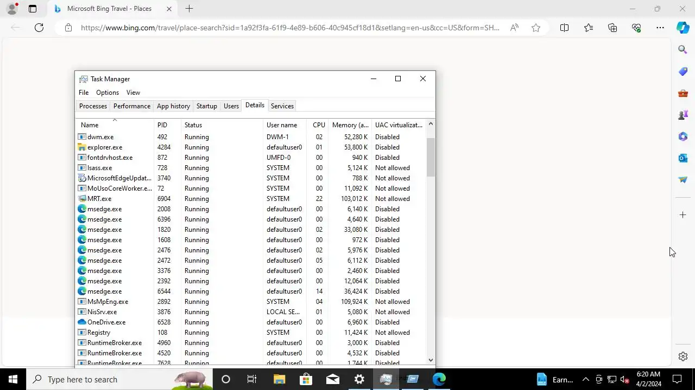The width and height of the screenshot is (695, 390).
Task: Open sidebar Drop paper plane icon
Action: click(x=683, y=180)
